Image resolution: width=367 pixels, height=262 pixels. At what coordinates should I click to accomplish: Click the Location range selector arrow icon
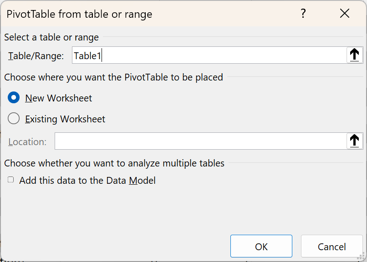coord(354,141)
